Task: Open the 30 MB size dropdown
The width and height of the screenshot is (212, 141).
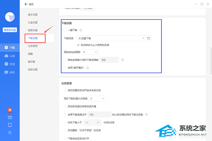Action: coord(93,123)
